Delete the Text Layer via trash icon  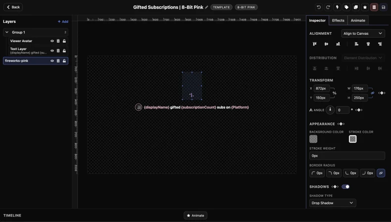[58, 51]
